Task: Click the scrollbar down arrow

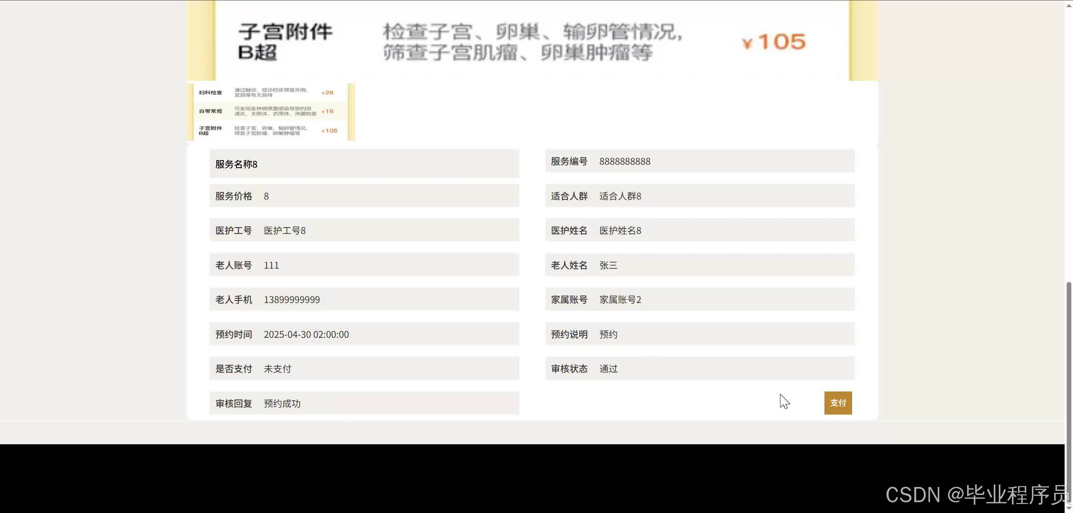Action: tap(1068, 508)
